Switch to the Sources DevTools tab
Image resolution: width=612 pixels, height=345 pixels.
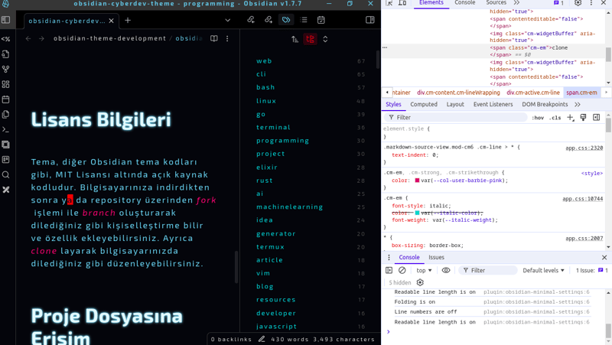point(496,3)
